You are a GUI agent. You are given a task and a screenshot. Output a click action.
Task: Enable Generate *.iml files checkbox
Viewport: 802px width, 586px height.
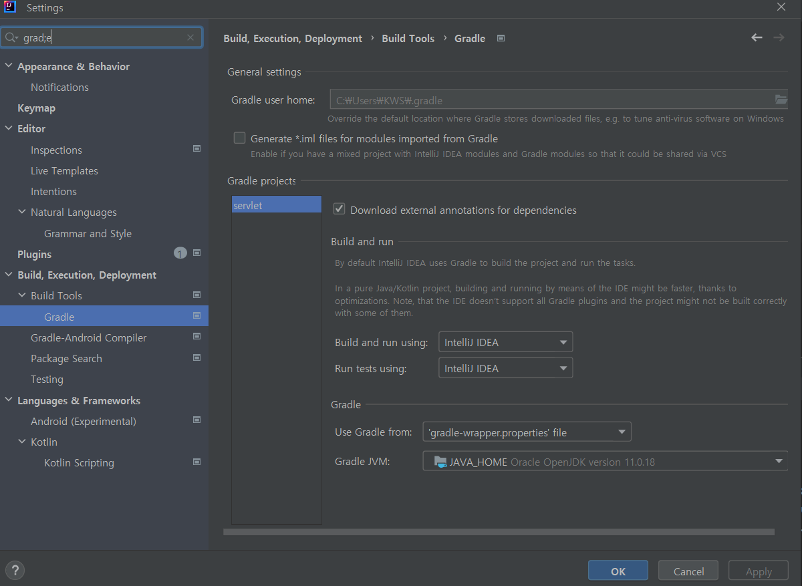[239, 138]
